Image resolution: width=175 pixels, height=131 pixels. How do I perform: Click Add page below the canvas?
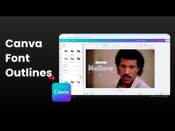(120, 91)
